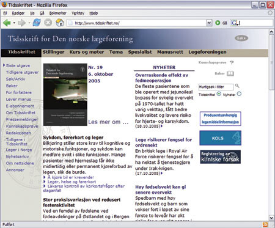Click the Firefox activity throbber icon
This screenshot has height=228, width=275.
point(270,13)
